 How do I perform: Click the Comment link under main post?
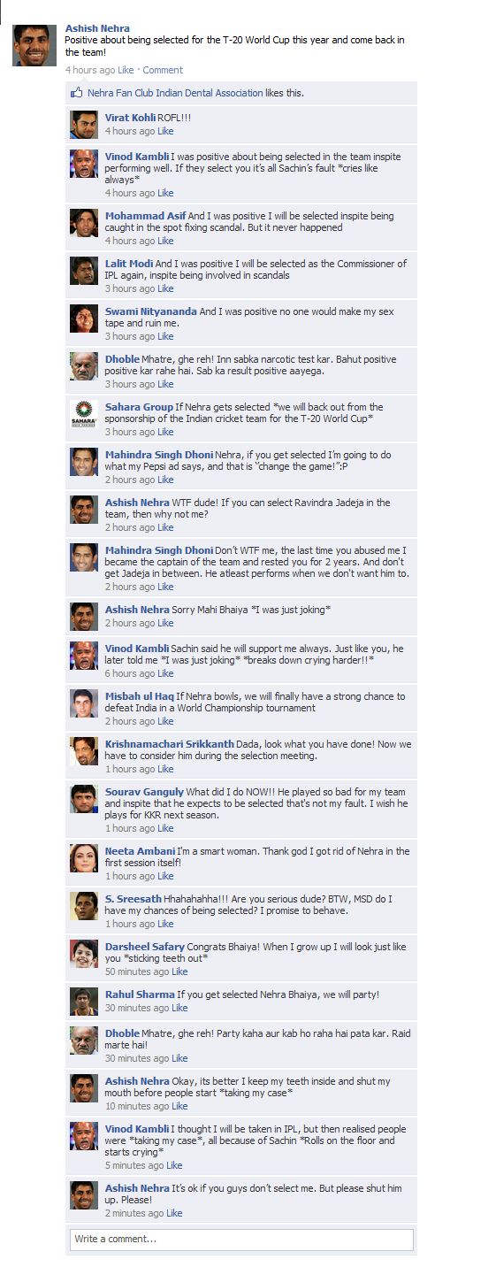(163, 70)
